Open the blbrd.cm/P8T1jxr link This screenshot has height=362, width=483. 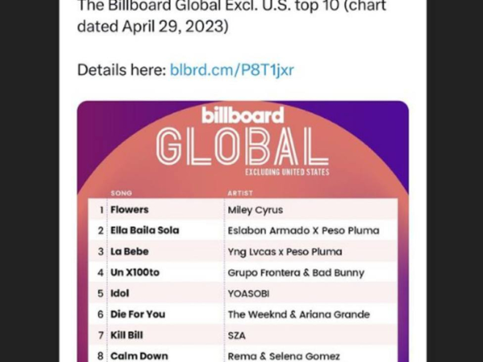(x=232, y=70)
